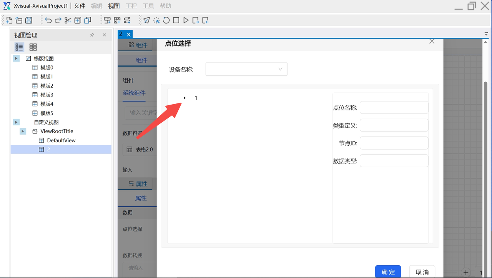The width and height of the screenshot is (492, 278).
Task: Click the save floppy-disk icon
Action: tap(28, 20)
